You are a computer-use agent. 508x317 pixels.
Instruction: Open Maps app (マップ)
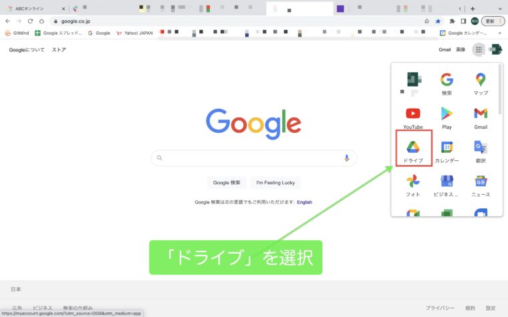[x=481, y=84]
